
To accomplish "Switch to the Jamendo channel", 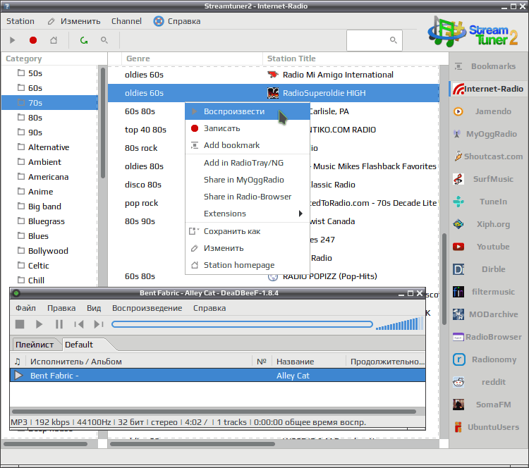I will click(488, 111).
